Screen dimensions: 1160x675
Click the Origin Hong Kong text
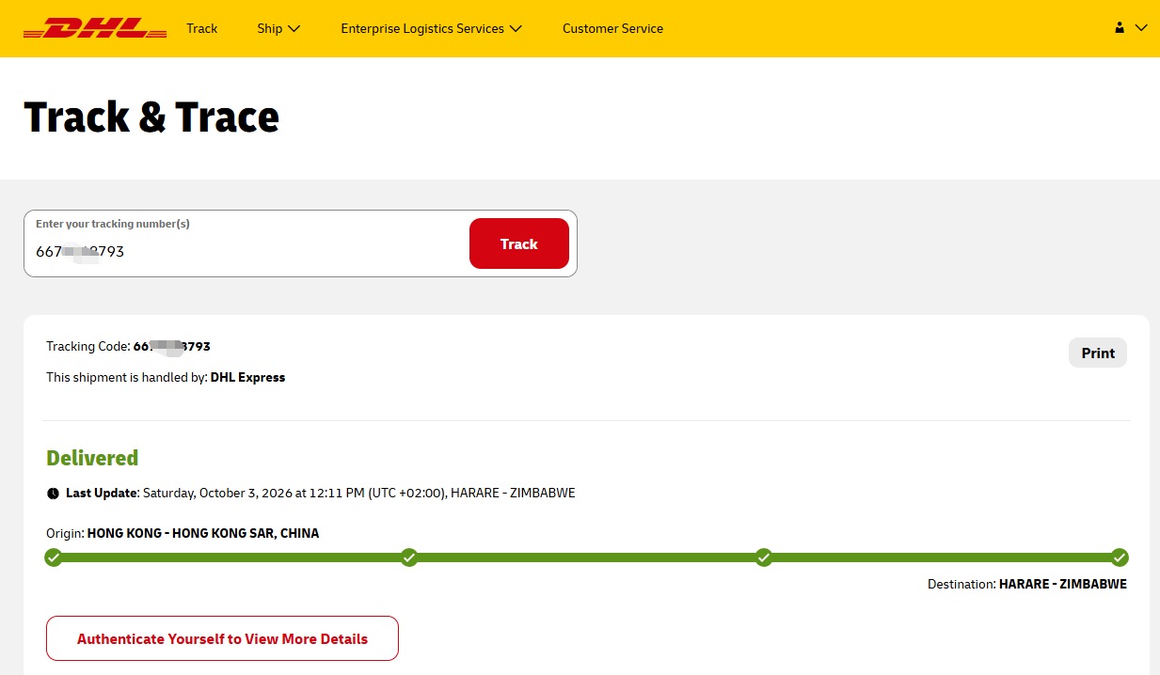[183, 533]
